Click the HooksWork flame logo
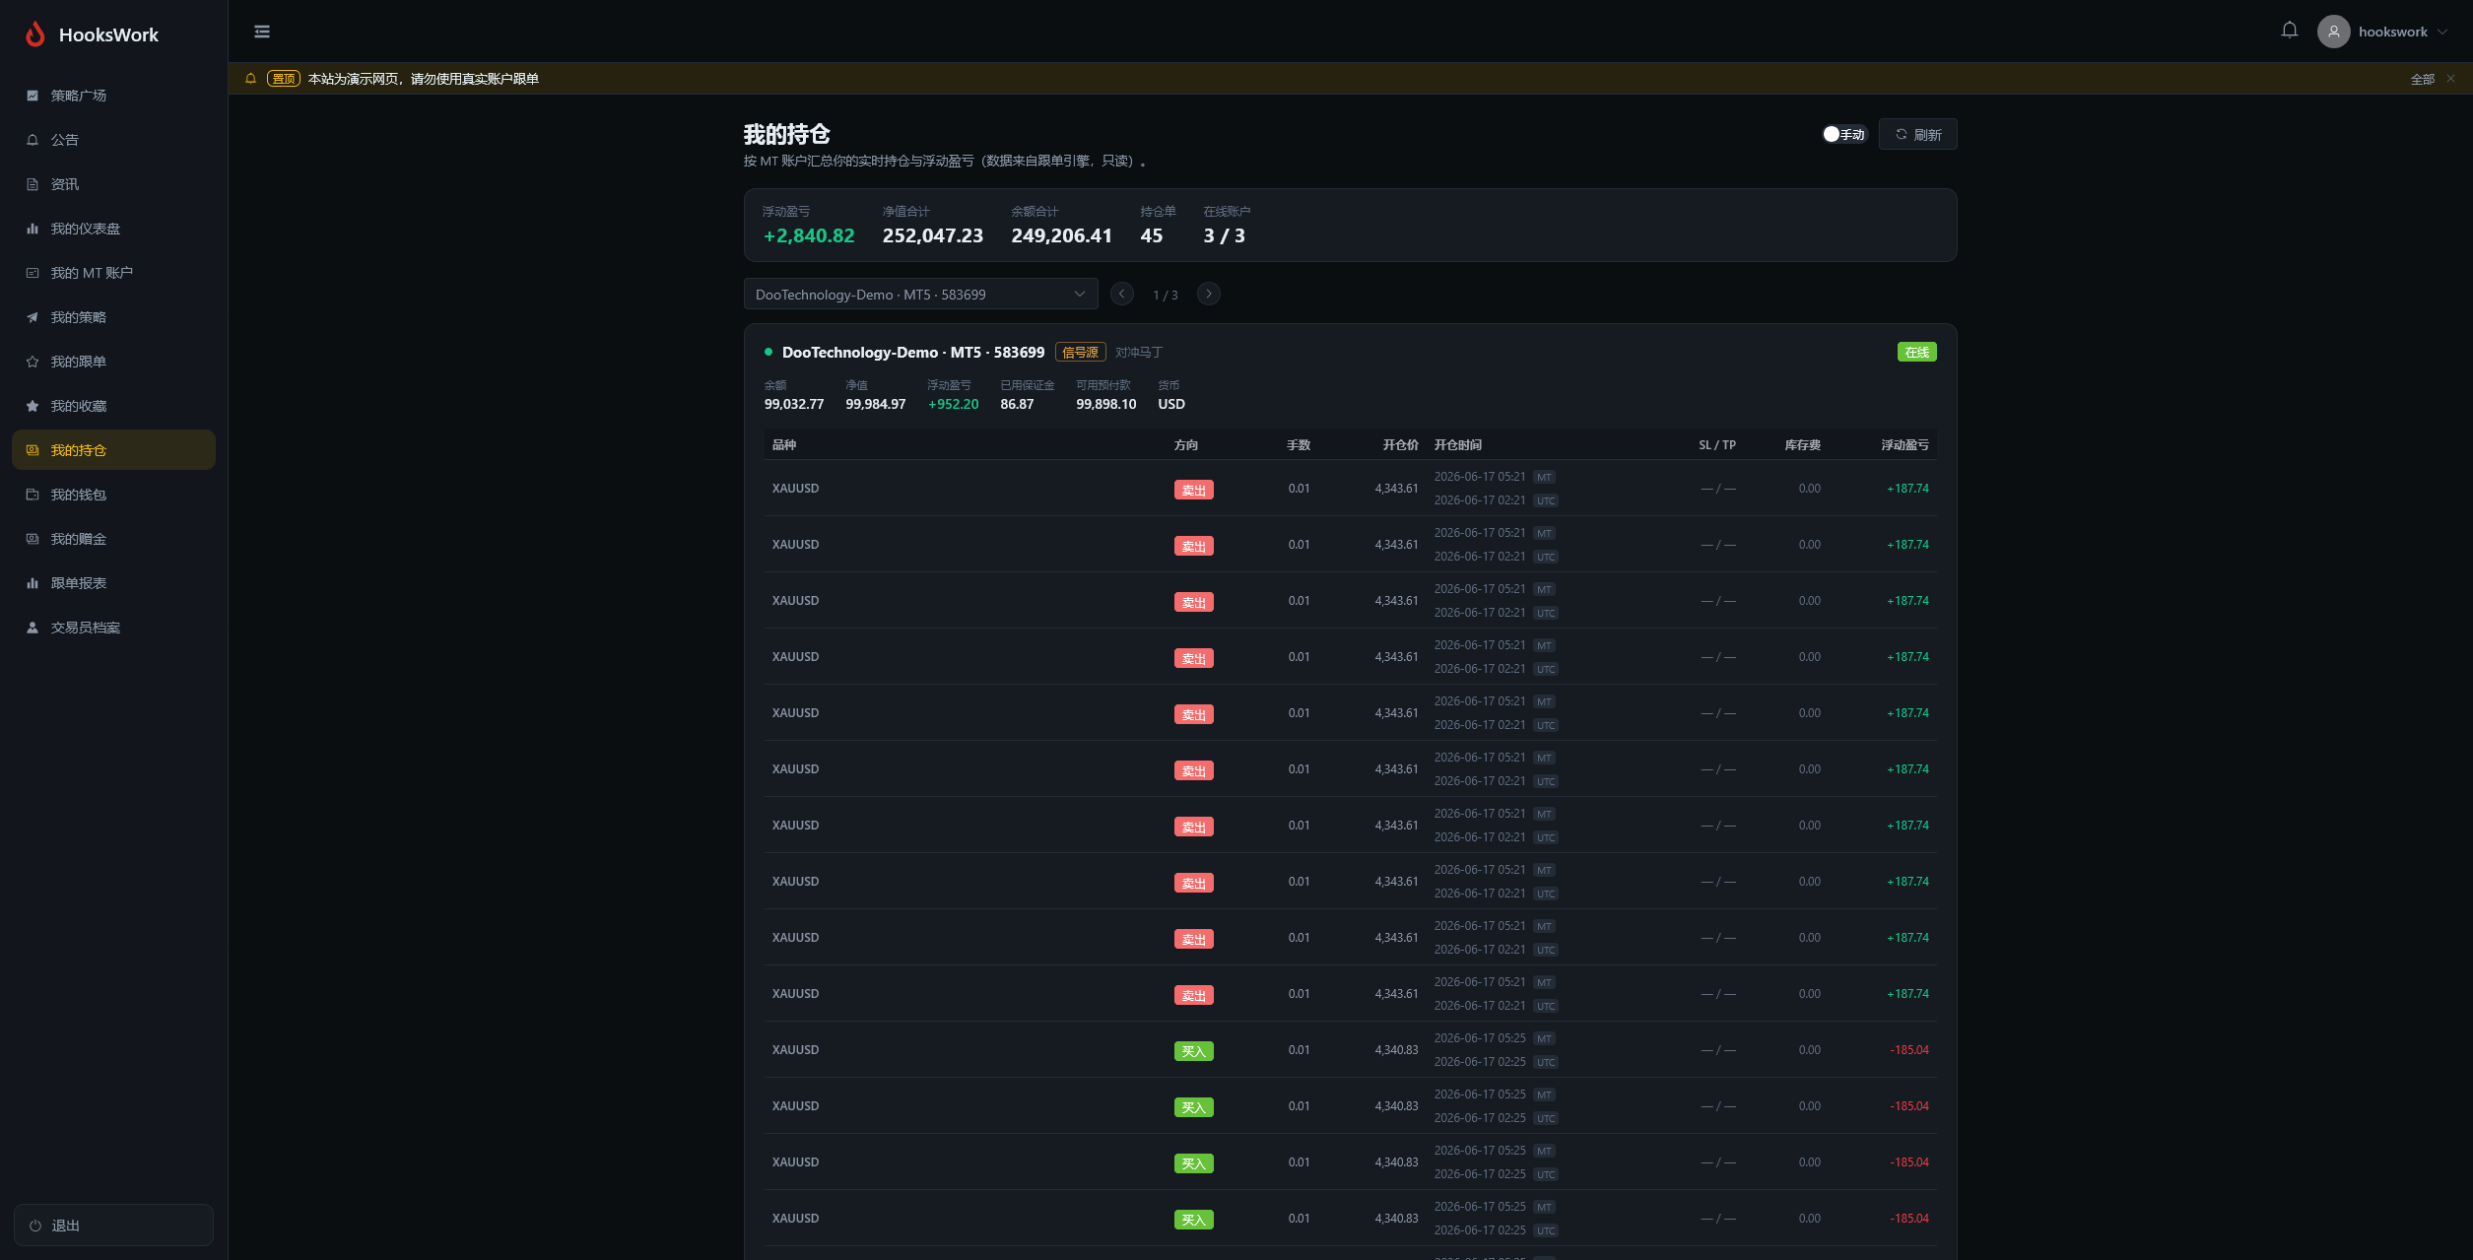Image resolution: width=2473 pixels, height=1260 pixels. pos(35,34)
